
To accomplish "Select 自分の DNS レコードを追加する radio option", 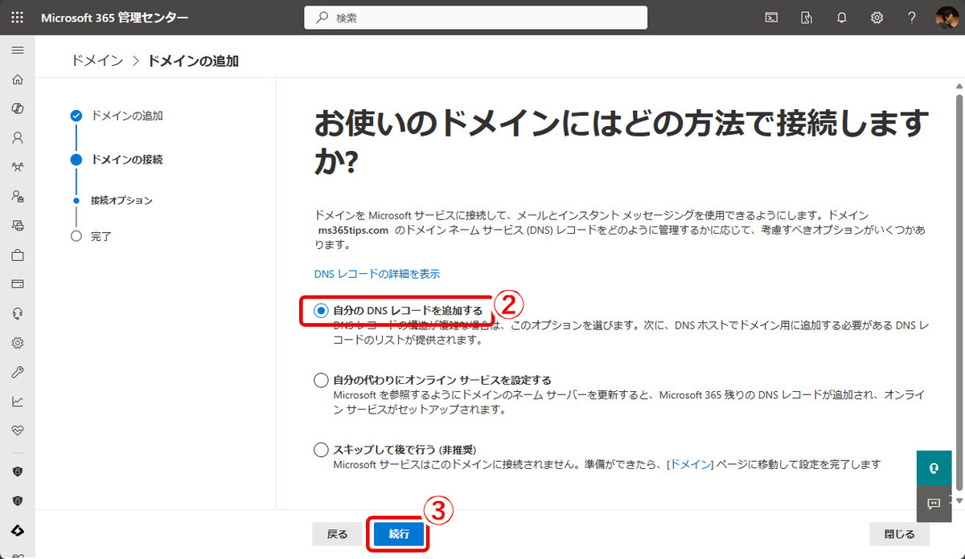I will pos(322,310).
